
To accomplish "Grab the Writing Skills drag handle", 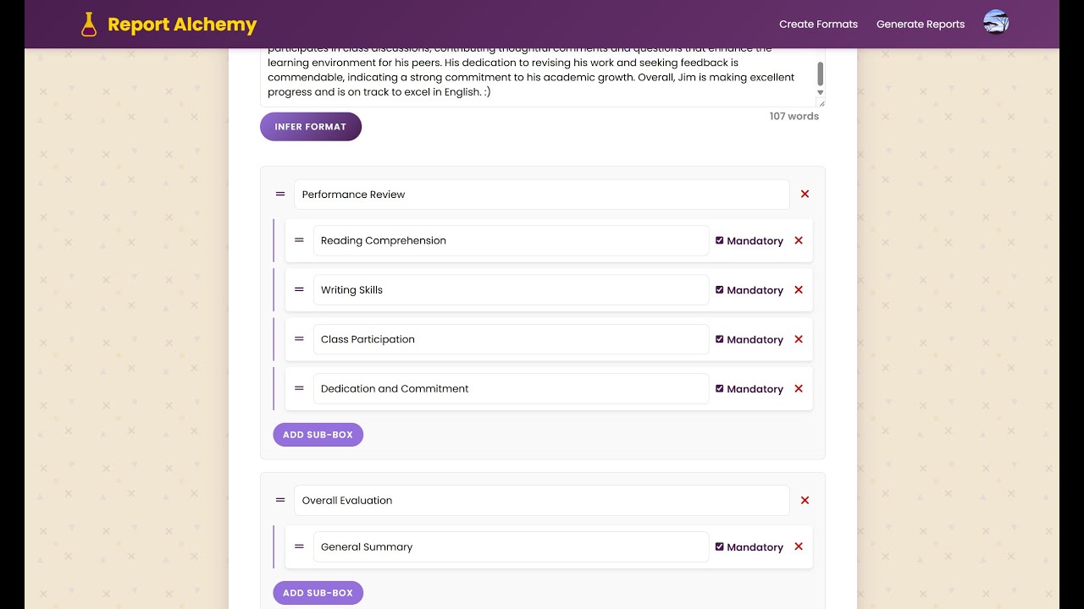I will [299, 289].
